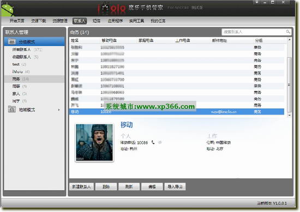Click the 导入导出 button
The width and height of the screenshot is (300, 212).
175,186
